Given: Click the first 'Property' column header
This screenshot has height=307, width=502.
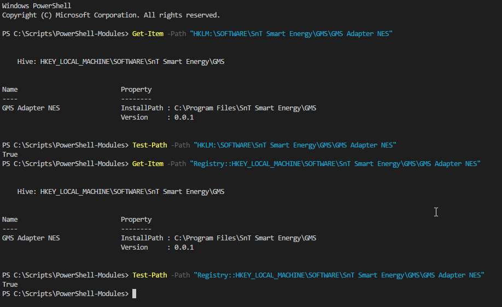Looking at the screenshot, I should pyautogui.click(x=136, y=90).
